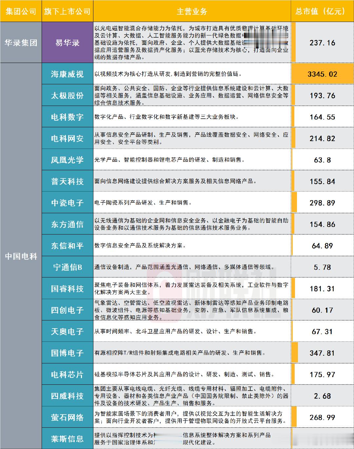The image size is (354, 449).
Task: Click the 中瓷电子 company cell
Action: click(x=68, y=203)
